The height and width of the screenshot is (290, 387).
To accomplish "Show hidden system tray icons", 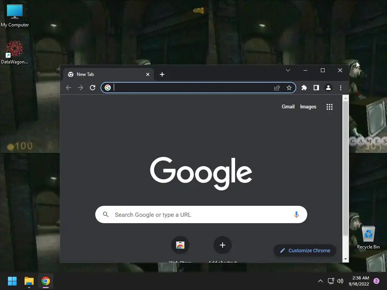I will tap(320, 281).
